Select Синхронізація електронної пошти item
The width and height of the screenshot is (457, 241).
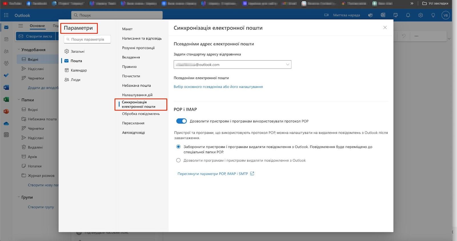139,104
